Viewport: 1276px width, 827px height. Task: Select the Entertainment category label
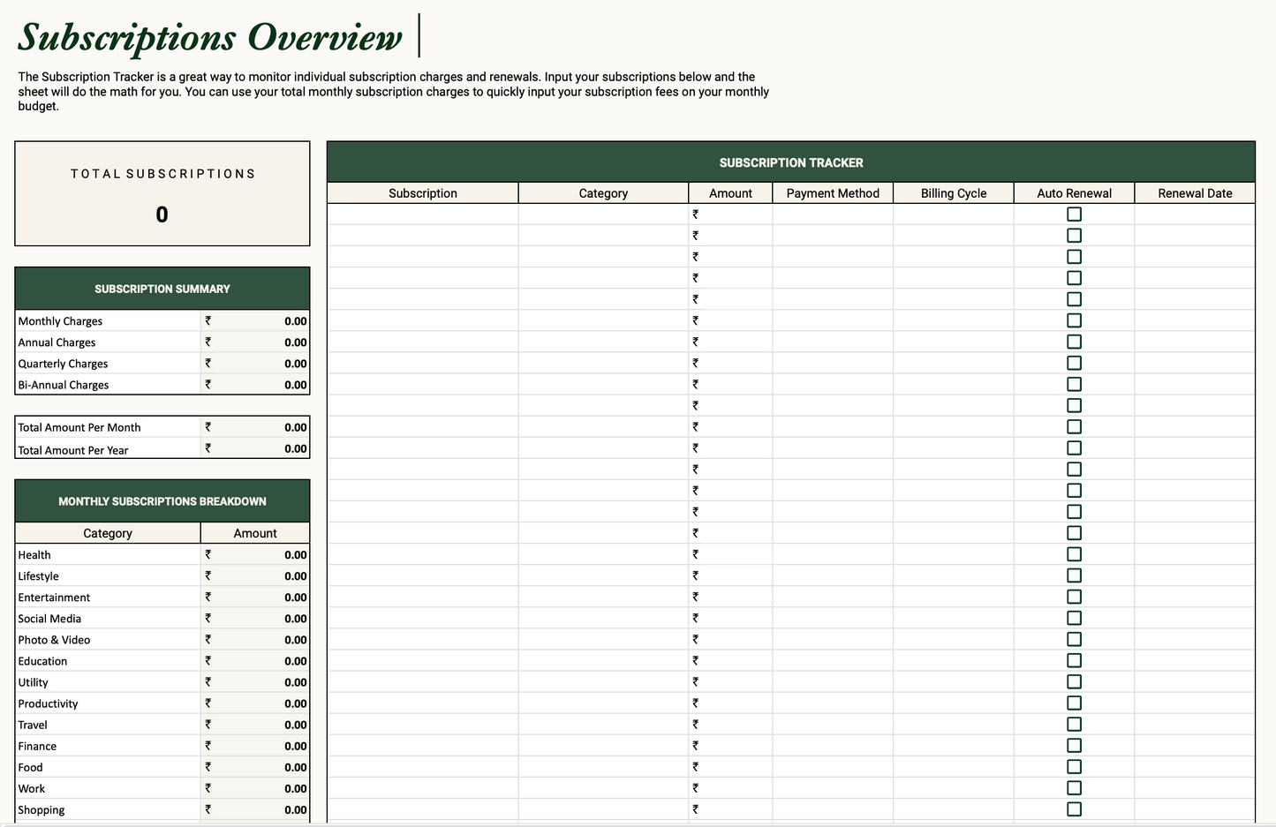54,598
